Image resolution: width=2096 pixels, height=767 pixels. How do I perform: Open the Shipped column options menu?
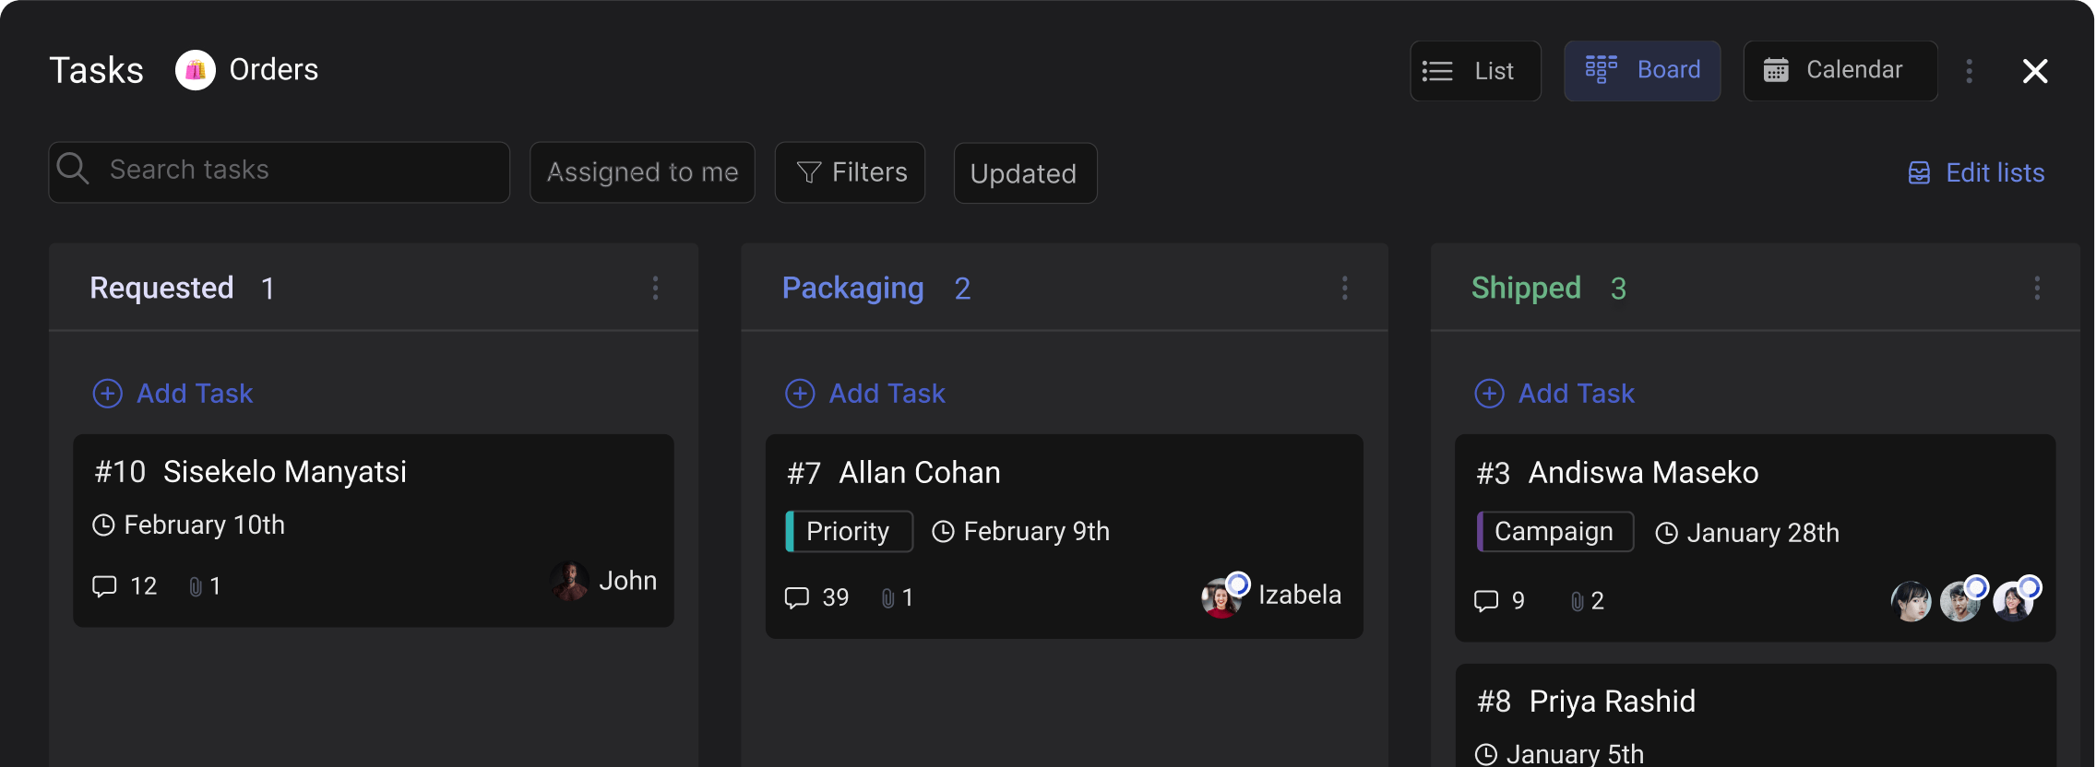[x=2038, y=289]
